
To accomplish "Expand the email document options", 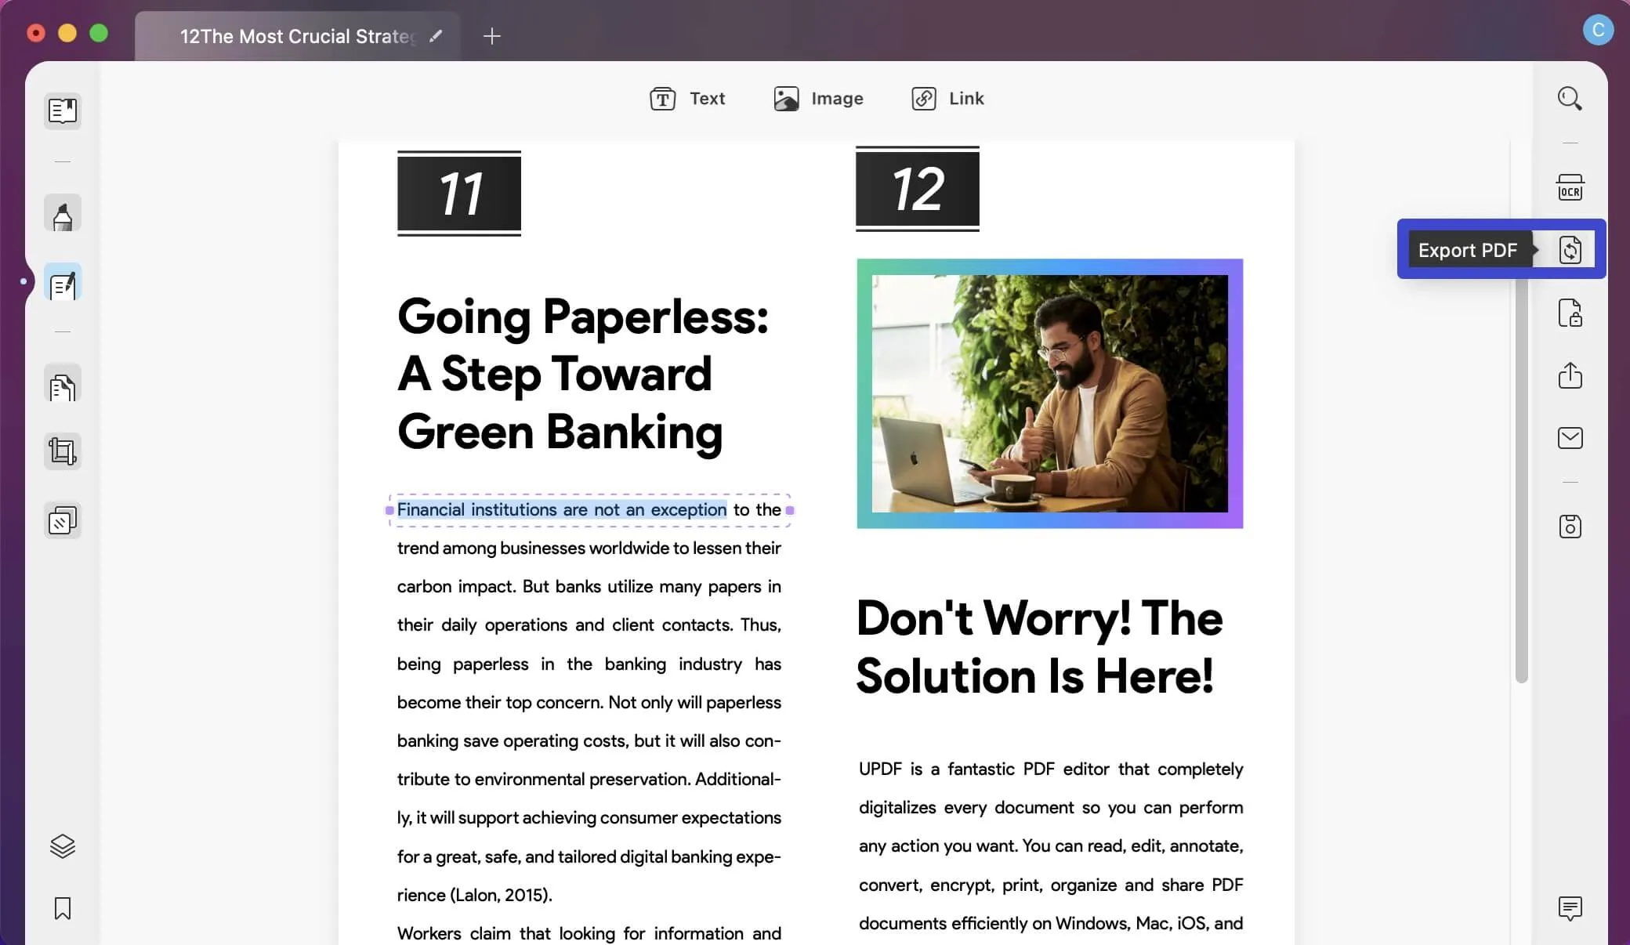I will coord(1570,437).
